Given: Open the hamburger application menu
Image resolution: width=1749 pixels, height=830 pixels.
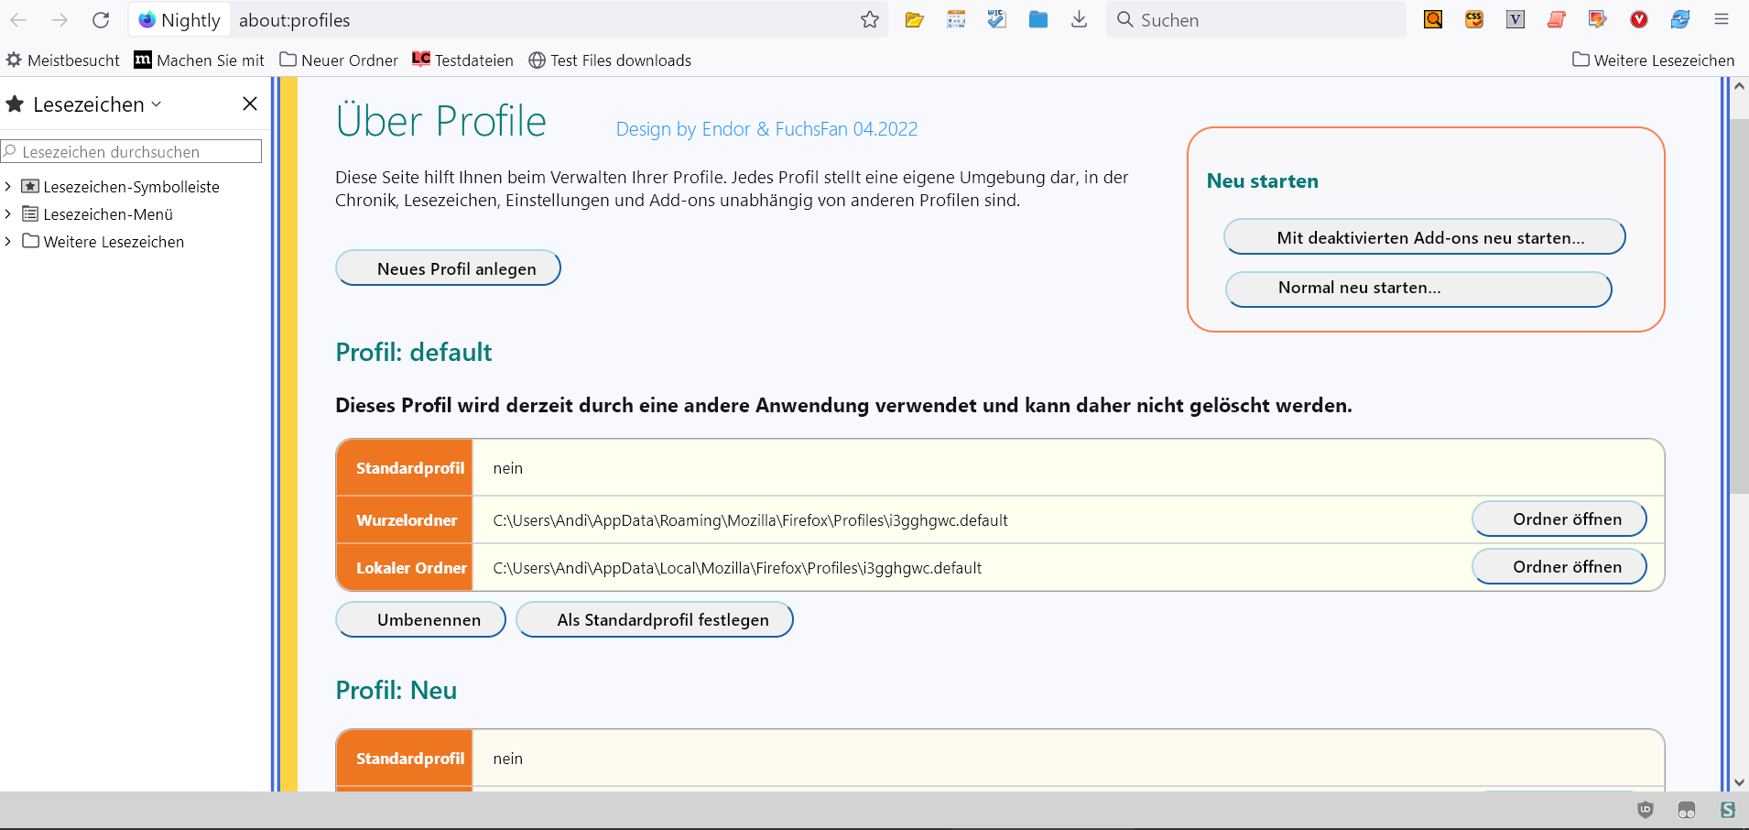Looking at the screenshot, I should coord(1722,20).
